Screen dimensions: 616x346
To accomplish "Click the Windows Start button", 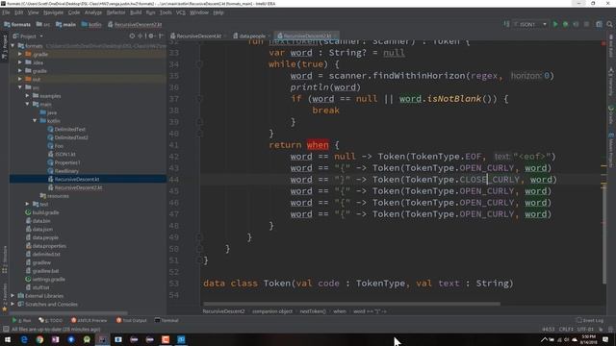I will (8, 339).
